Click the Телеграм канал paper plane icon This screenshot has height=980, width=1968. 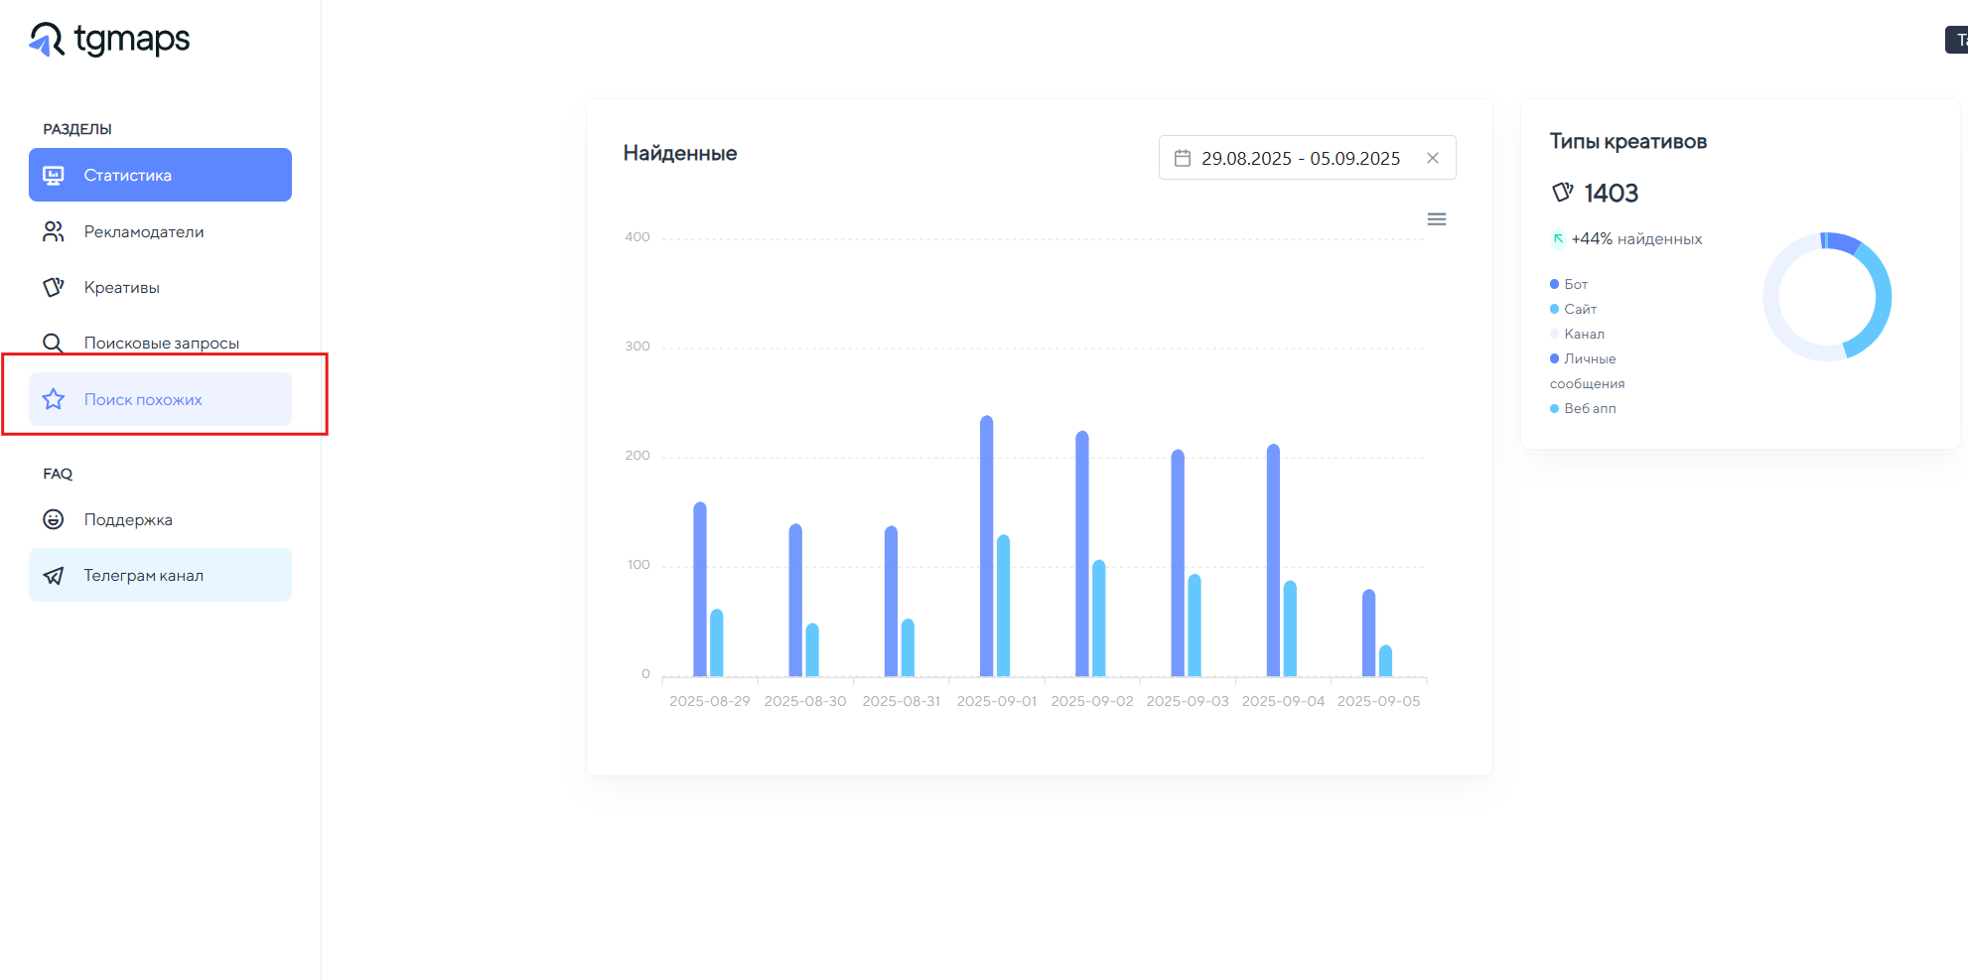54,576
